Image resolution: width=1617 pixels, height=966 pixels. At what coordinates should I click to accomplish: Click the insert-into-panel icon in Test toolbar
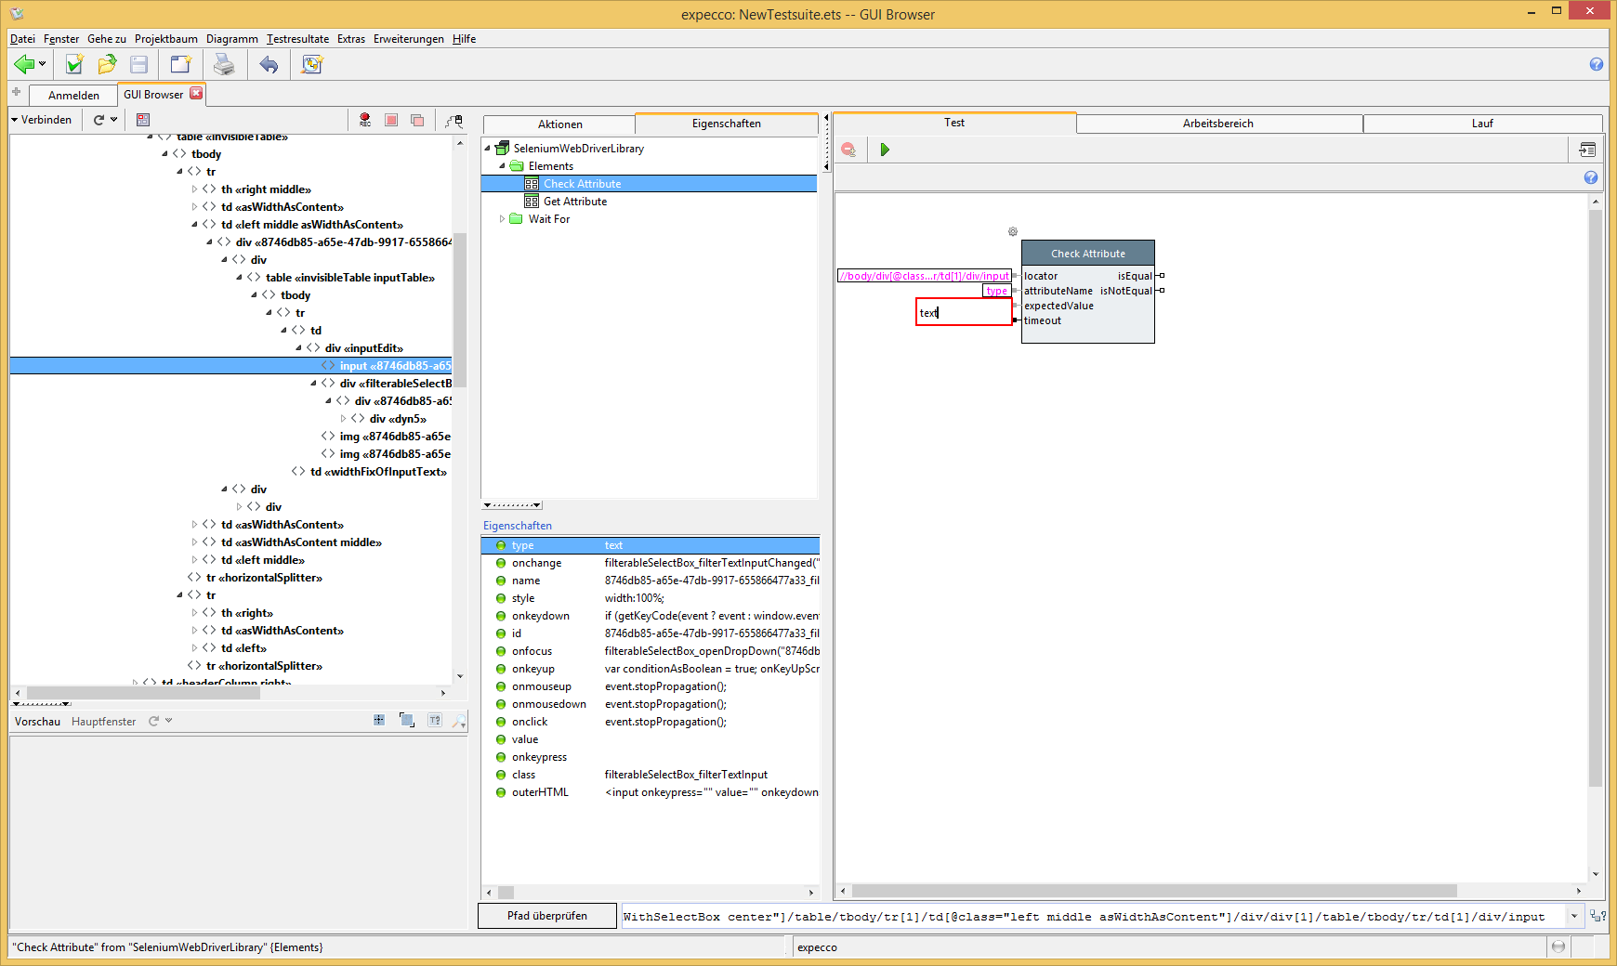point(1587,150)
